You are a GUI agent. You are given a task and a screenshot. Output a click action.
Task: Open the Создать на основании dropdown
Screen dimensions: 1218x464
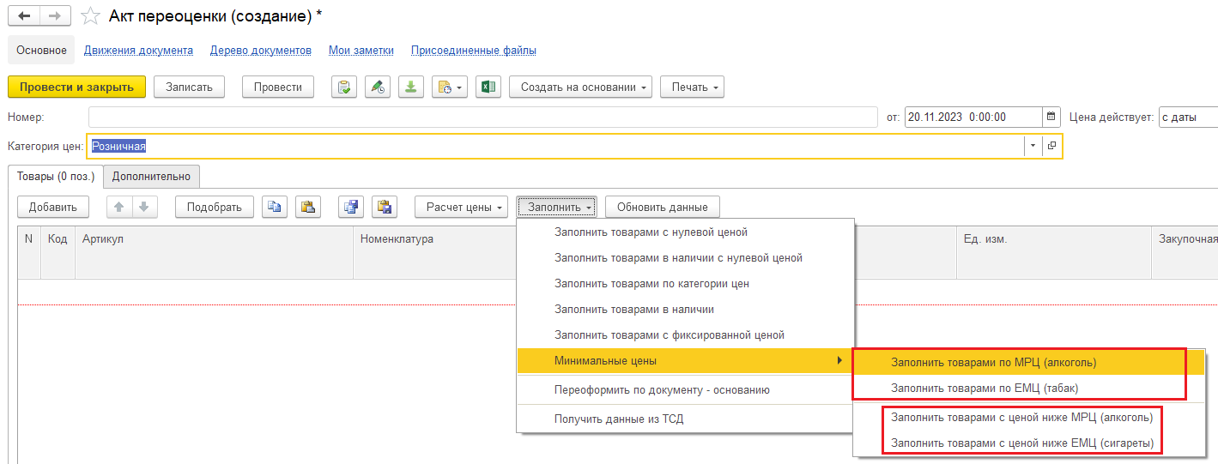click(580, 87)
